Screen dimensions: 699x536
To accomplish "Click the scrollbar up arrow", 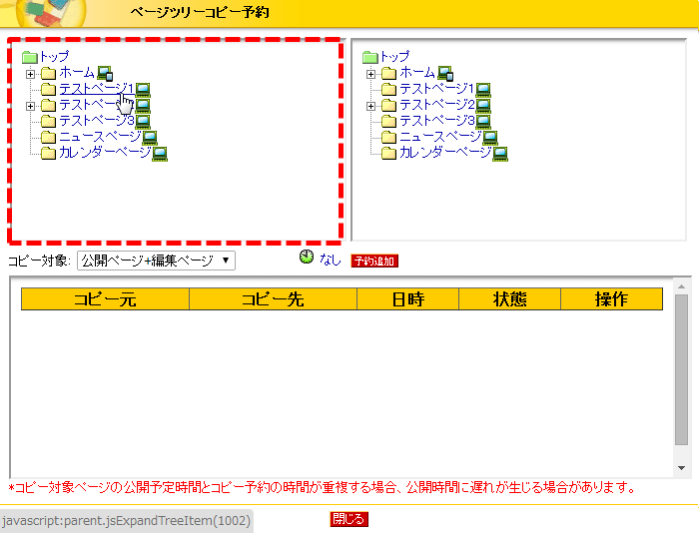I will (x=681, y=286).
